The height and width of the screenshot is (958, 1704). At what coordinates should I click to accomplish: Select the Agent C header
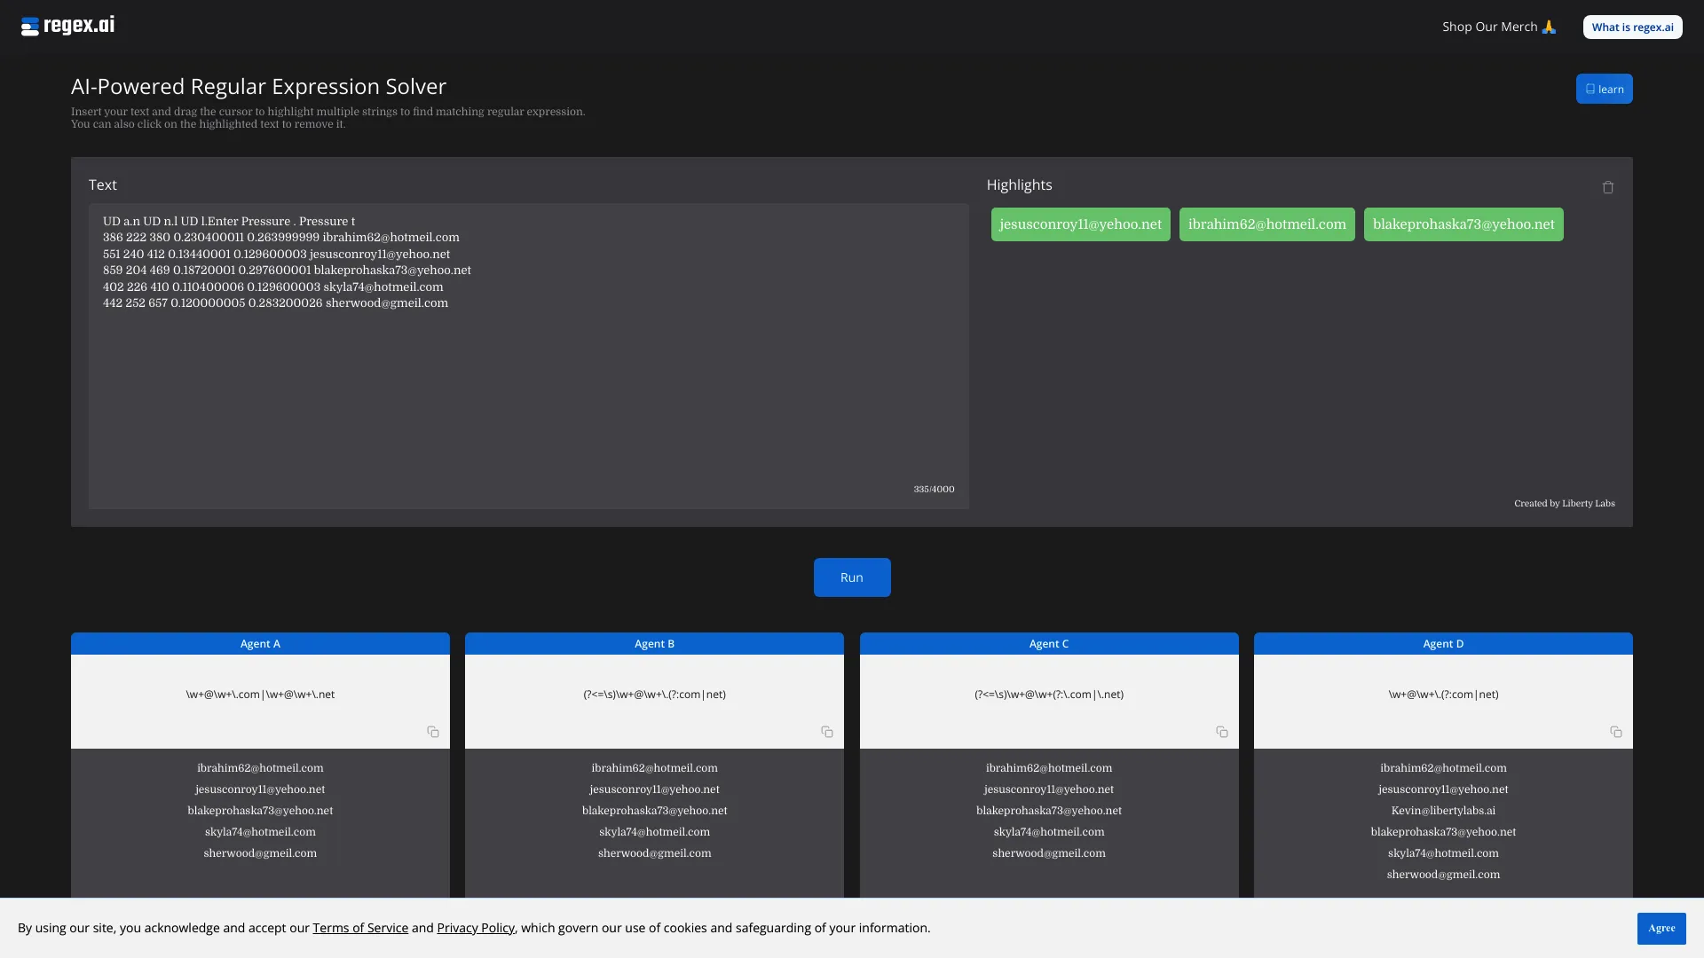click(x=1049, y=644)
